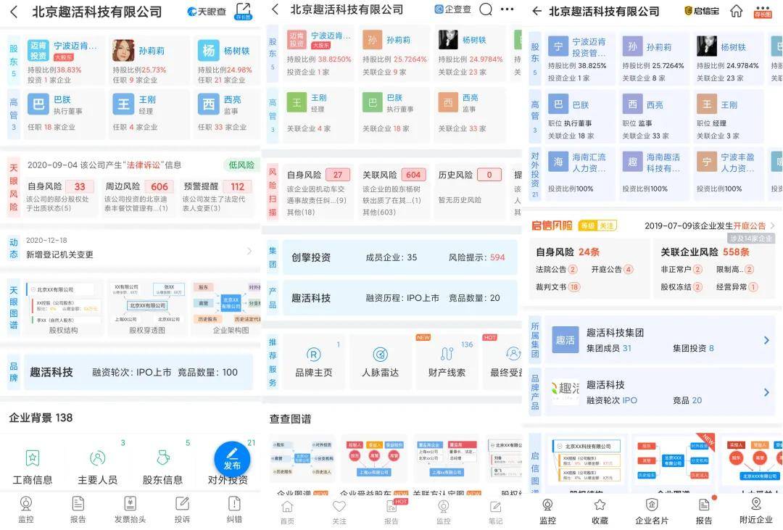The height and width of the screenshot is (530, 783).
Task: Expand 趣活科技 brand row chevron in 启信宝
Action: 766,393
